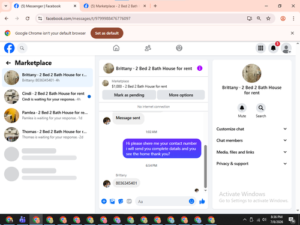The image size is (300, 225).
Task: Click the purple message about contact number
Action: click(162, 149)
